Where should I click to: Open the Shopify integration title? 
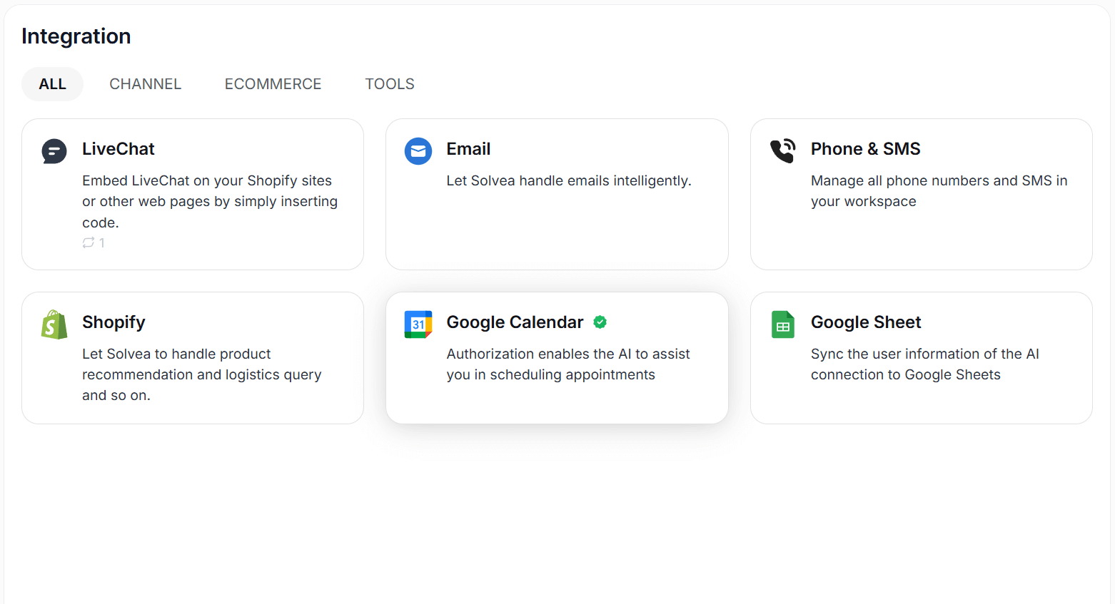pyautogui.click(x=113, y=322)
